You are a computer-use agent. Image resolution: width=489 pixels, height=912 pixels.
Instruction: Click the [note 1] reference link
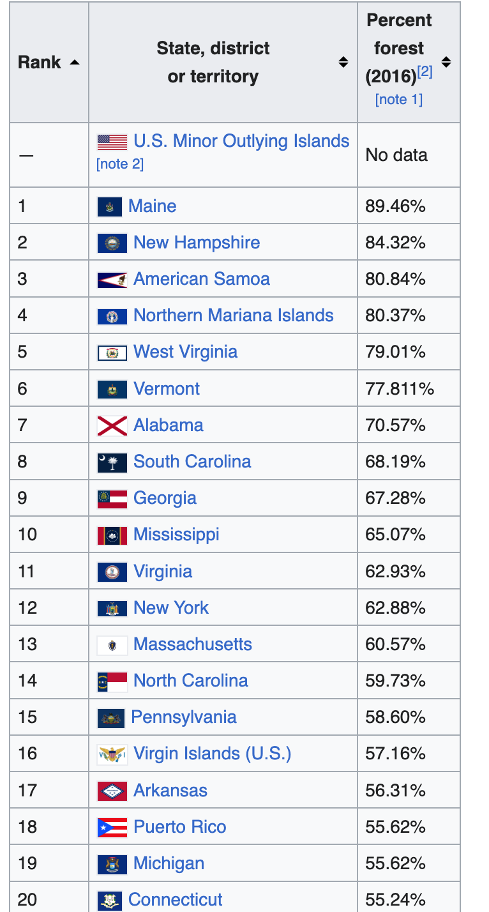coord(399,100)
